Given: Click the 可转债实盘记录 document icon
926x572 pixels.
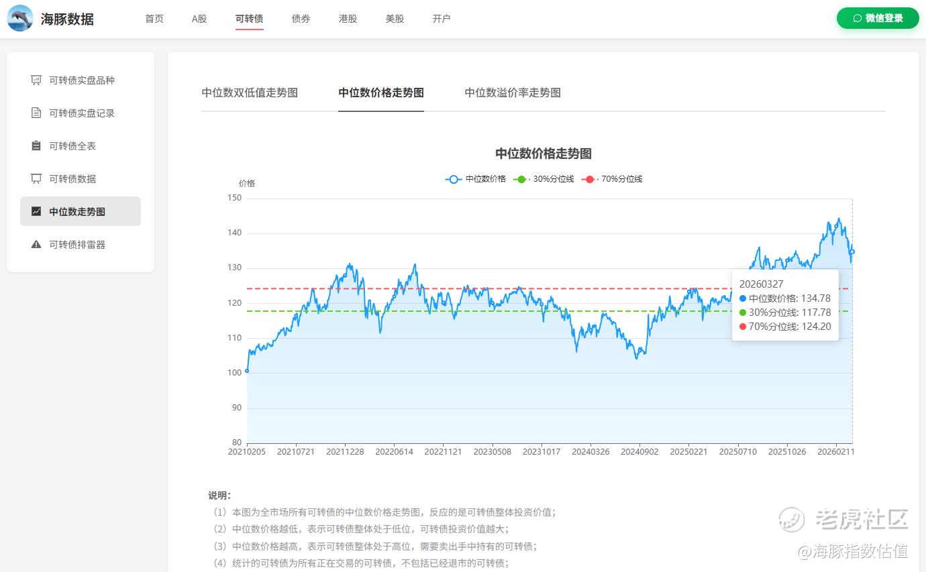Looking at the screenshot, I should point(36,113).
